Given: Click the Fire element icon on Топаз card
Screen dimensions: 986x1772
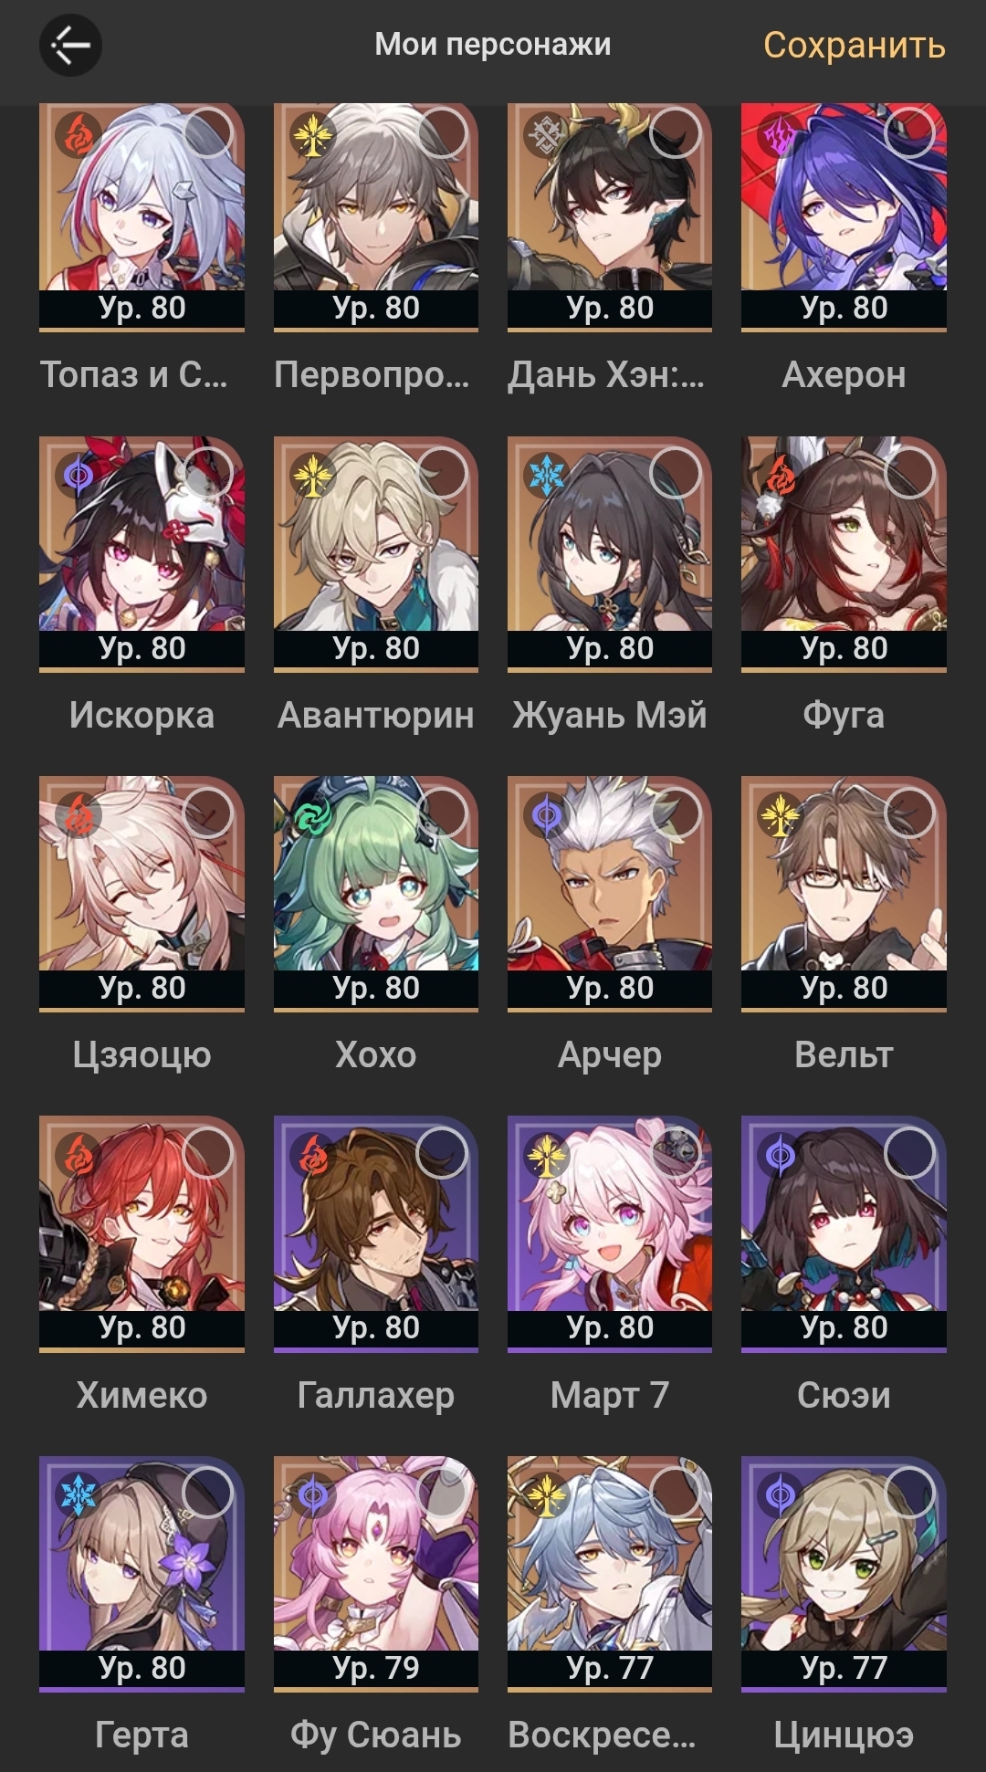Looking at the screenshot, I should tap(78, 135).
